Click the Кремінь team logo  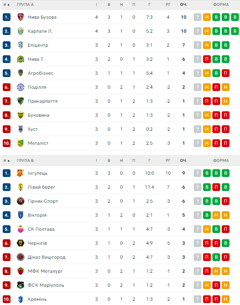pyautogui.click(x=21, y=299)
